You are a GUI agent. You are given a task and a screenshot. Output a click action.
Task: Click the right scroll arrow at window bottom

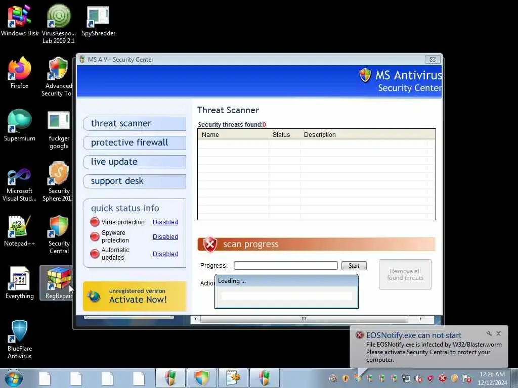[420, 319]
